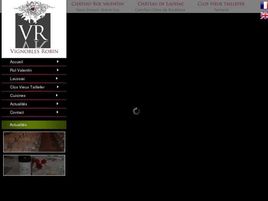Open the Actualités menu item
This screenshot has width=268, height=201.
tap(34, 104)
